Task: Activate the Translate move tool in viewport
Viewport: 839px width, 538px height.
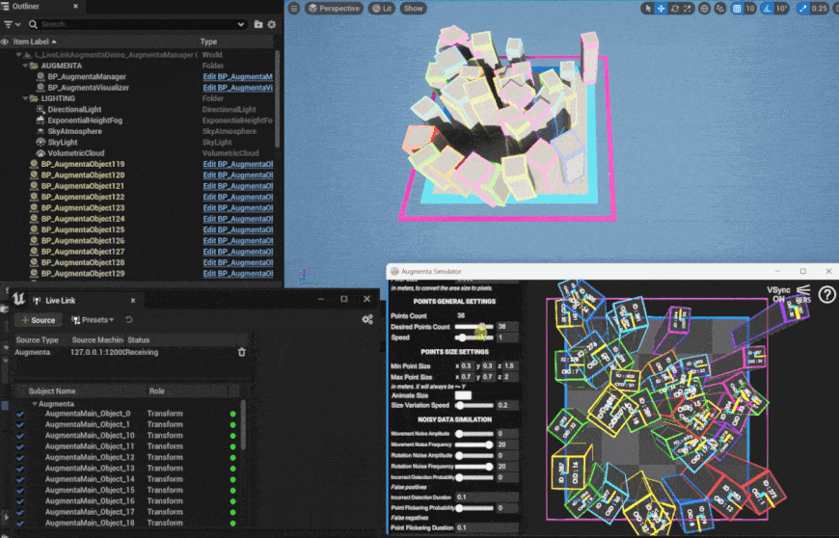Action: coord(662,9)
